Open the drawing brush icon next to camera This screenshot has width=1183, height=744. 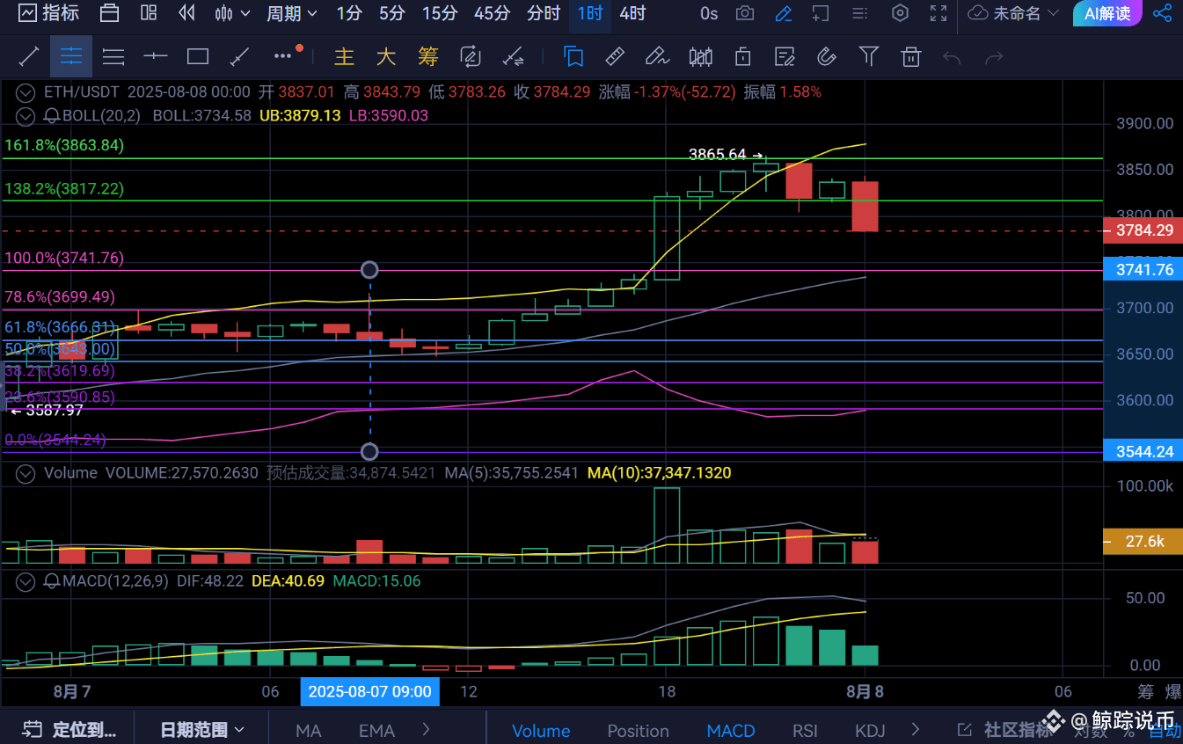click(x=784, y=13)
